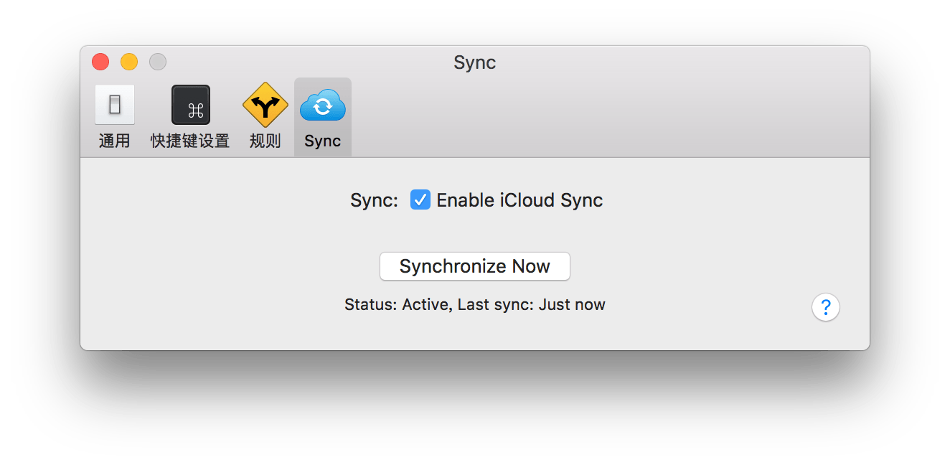Click the Sync: field label
950x465 pixels.
tap(374, 200)
